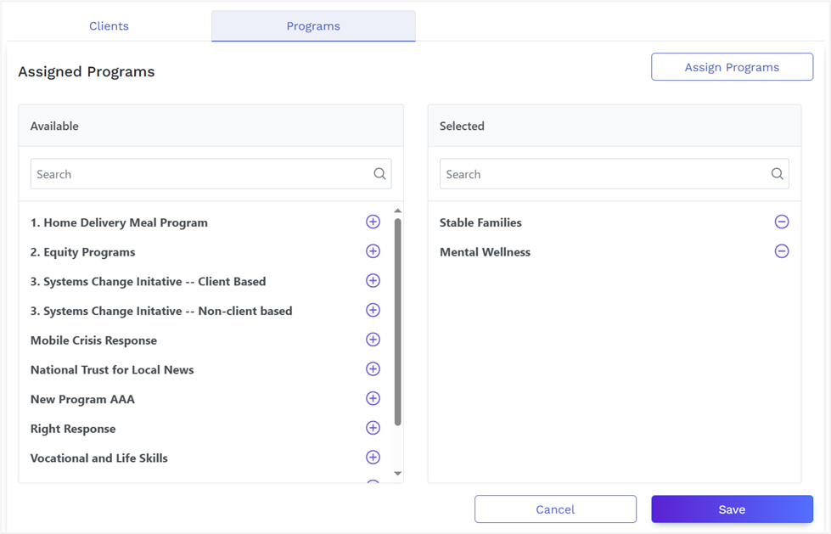This screenshot has height=534, width=831.
Task: Add Equity Programs using plus icon
Action: pos(373,251)
